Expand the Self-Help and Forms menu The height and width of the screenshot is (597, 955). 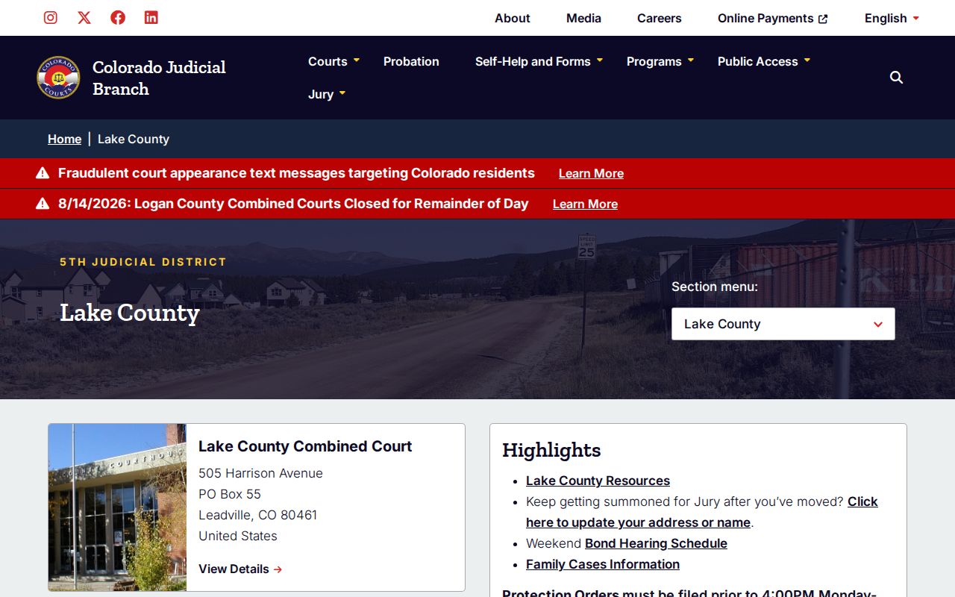pyautogui.click(x=539, y=61)
